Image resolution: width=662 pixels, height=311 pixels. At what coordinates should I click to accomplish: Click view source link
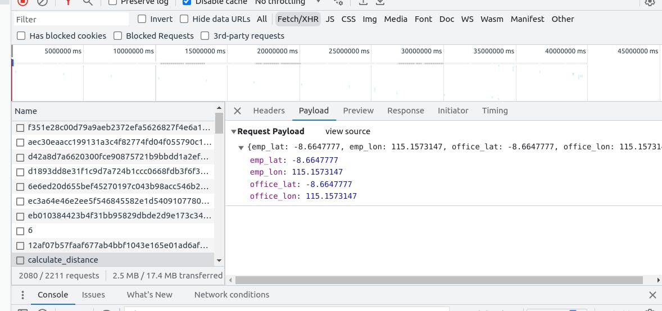pos(348,131)
